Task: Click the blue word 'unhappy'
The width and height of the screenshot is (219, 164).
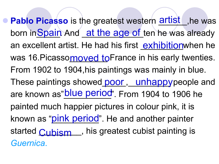Action: (154, 82)
